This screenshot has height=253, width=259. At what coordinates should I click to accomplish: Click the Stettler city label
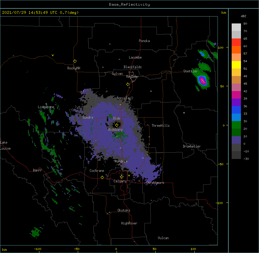[x=190, y=71]
